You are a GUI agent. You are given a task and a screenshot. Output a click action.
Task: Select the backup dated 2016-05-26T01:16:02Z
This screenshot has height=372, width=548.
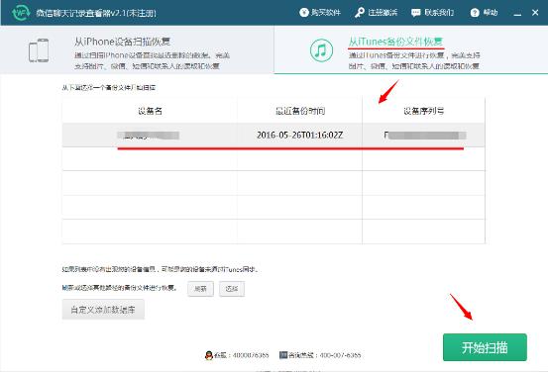point(274,136)
